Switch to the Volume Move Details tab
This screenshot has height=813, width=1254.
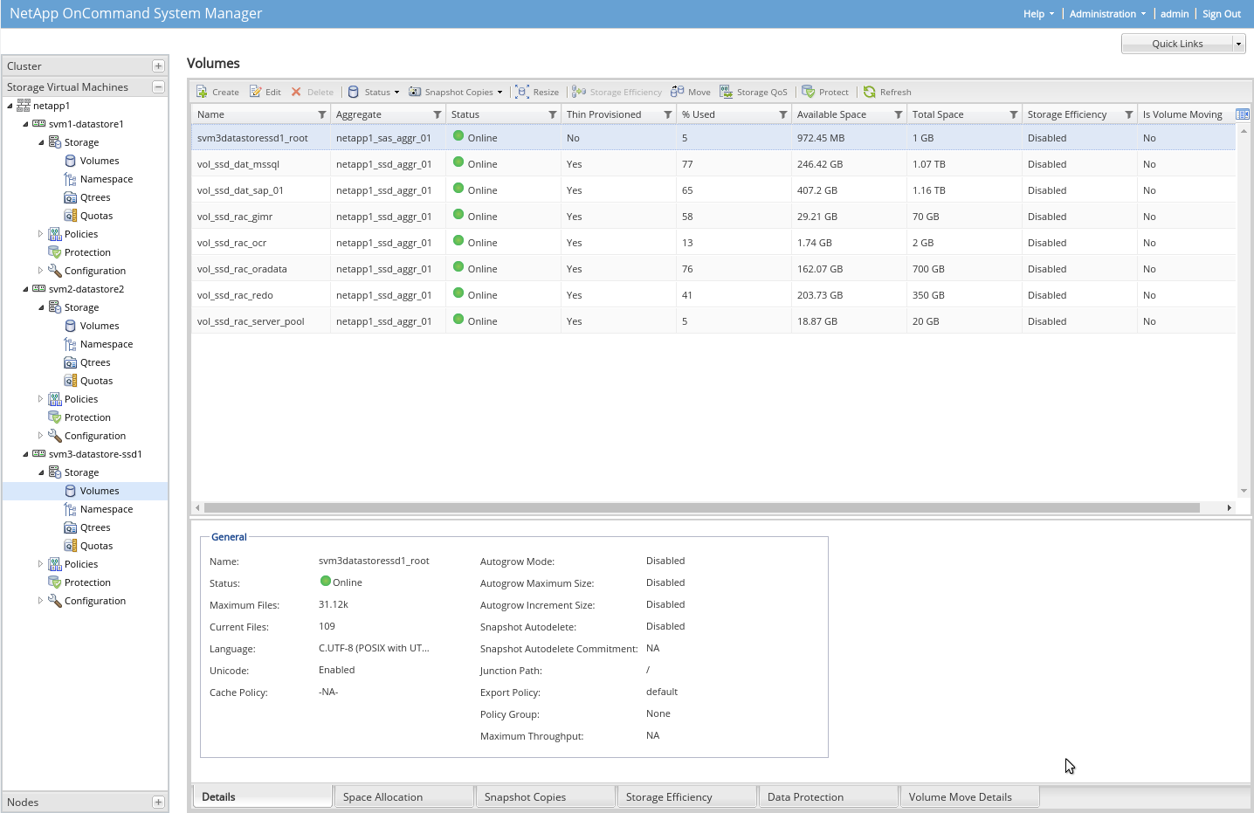pyautogui.click(x=970, y=796)
